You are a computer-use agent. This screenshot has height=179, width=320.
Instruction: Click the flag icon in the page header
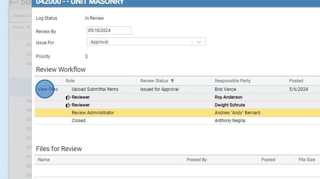coord(14,2)
